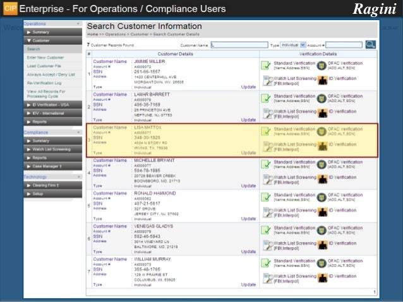The height and width of the screenshot is (302, 403).
Task: Open ID Verification icon for JIMMIE MILLER
Action: pos(322,81)
